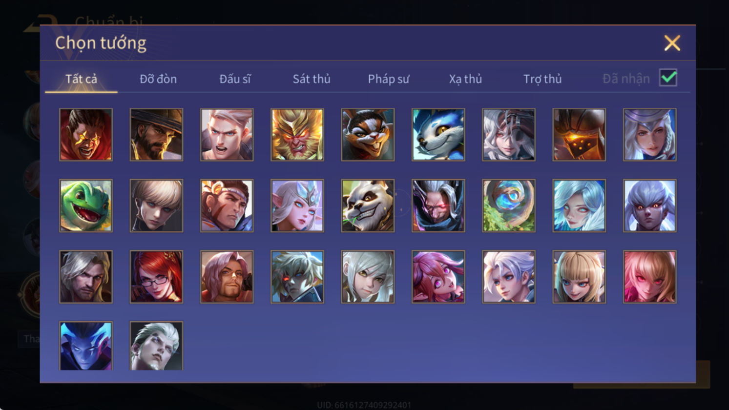Choose the golden monkey king hero

(x=297, y=135)
